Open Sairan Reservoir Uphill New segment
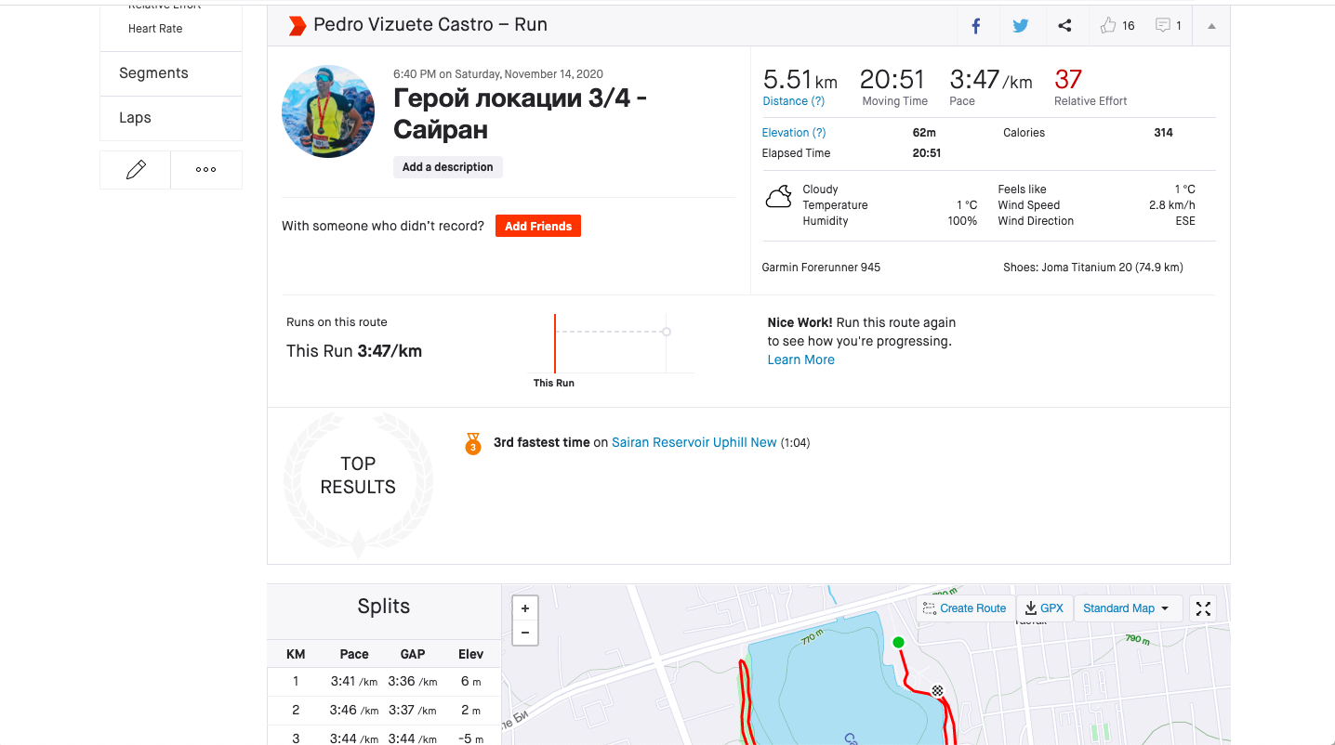 point(694,443)
